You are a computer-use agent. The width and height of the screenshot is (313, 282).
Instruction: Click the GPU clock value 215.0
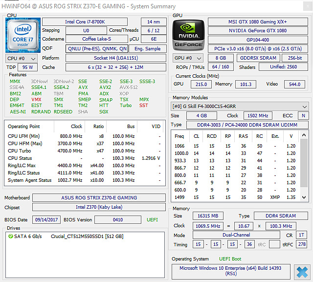pyautogui.click(x=201, y=85)
